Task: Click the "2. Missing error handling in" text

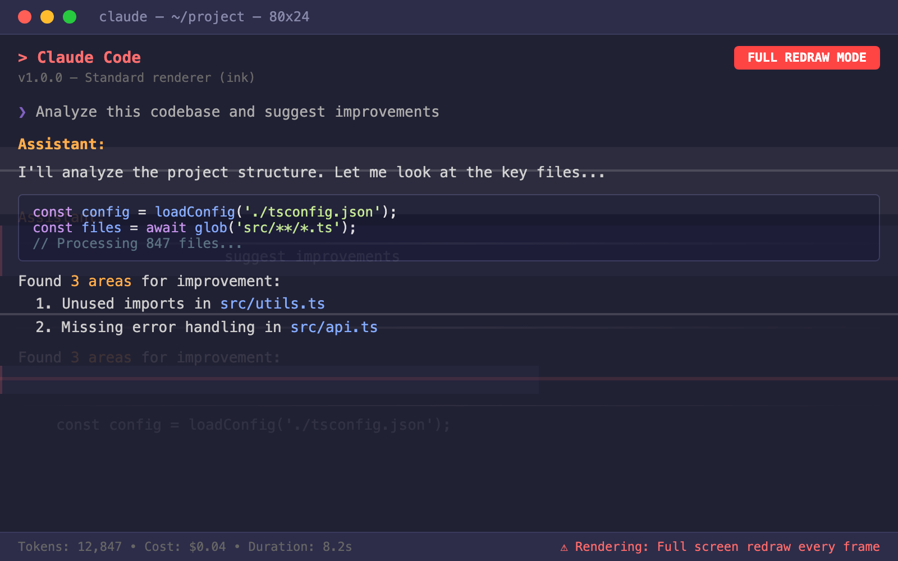Action: (158, 327)
